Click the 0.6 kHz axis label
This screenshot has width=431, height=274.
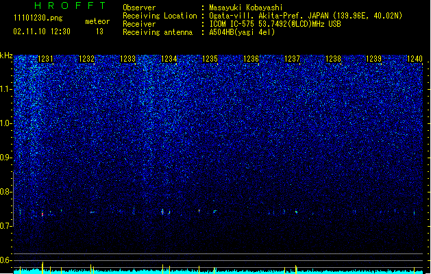coord(6,260)
